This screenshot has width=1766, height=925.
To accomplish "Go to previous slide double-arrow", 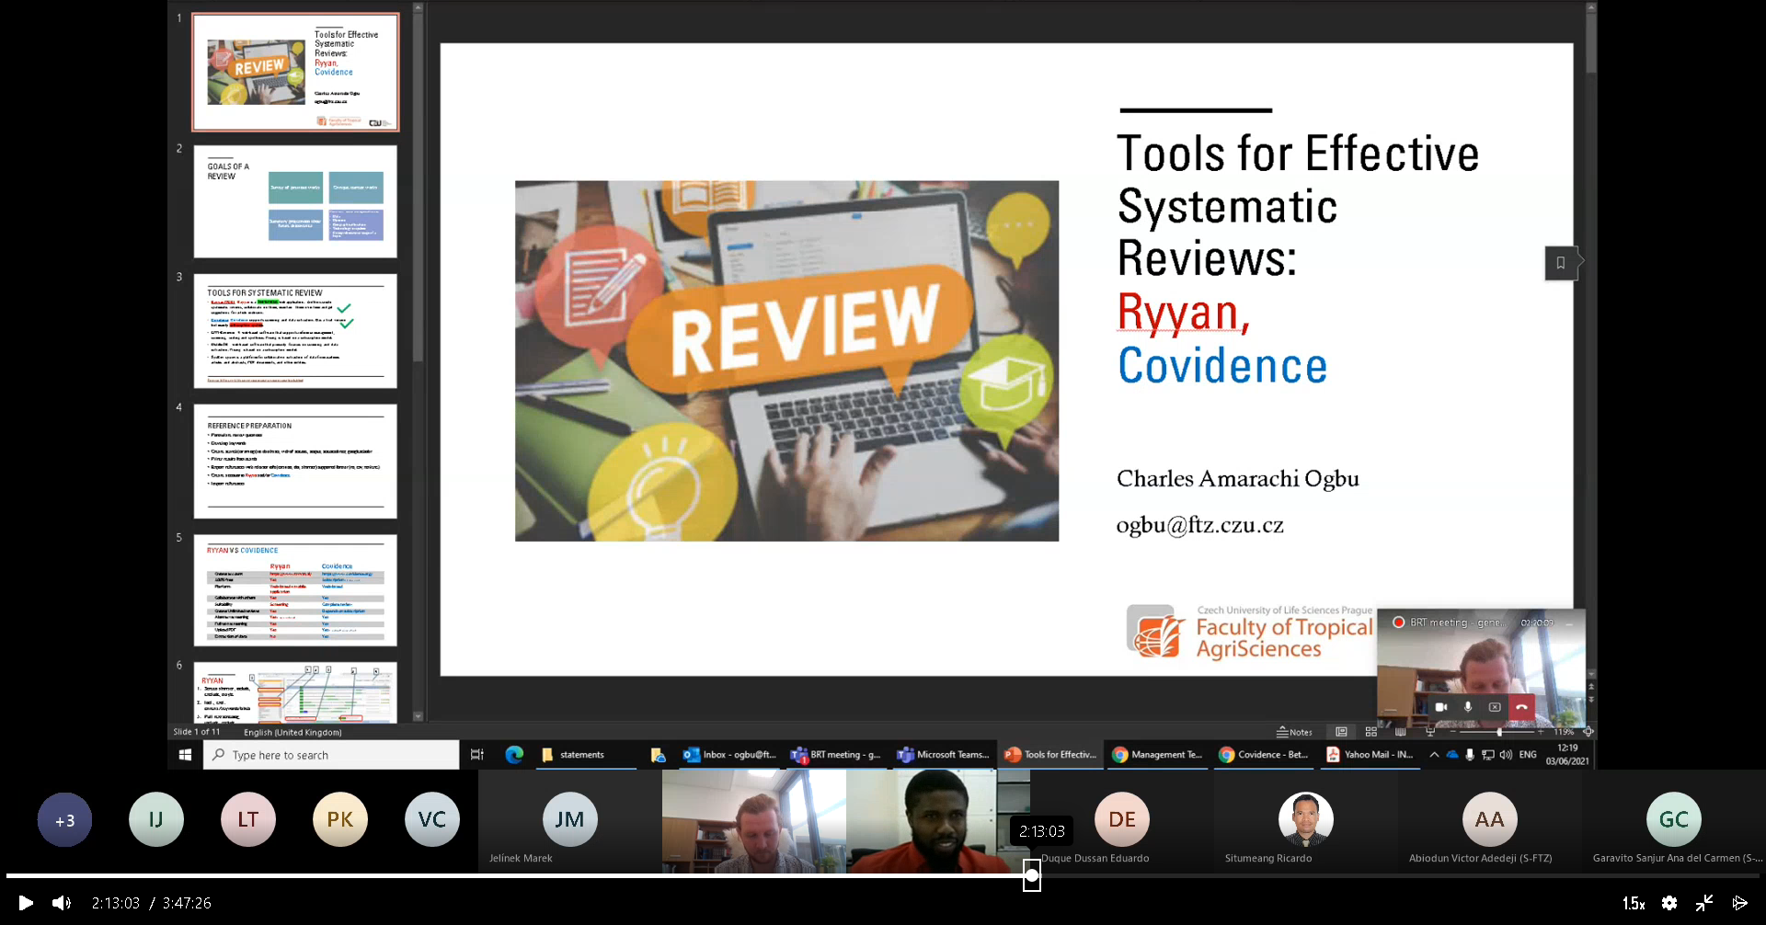I will click(x=1591, y=687).
